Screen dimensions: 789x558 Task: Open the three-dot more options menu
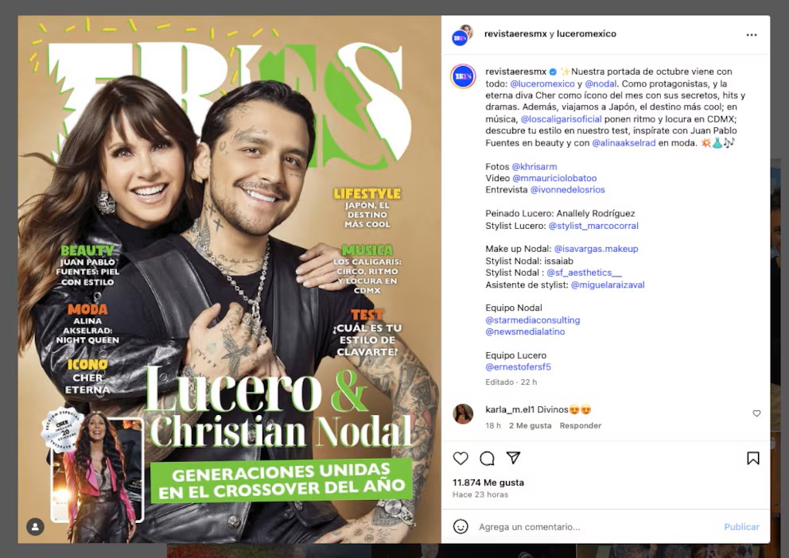coord(752,35)
